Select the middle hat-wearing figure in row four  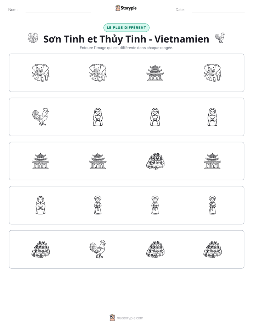(x=155, y=205)
